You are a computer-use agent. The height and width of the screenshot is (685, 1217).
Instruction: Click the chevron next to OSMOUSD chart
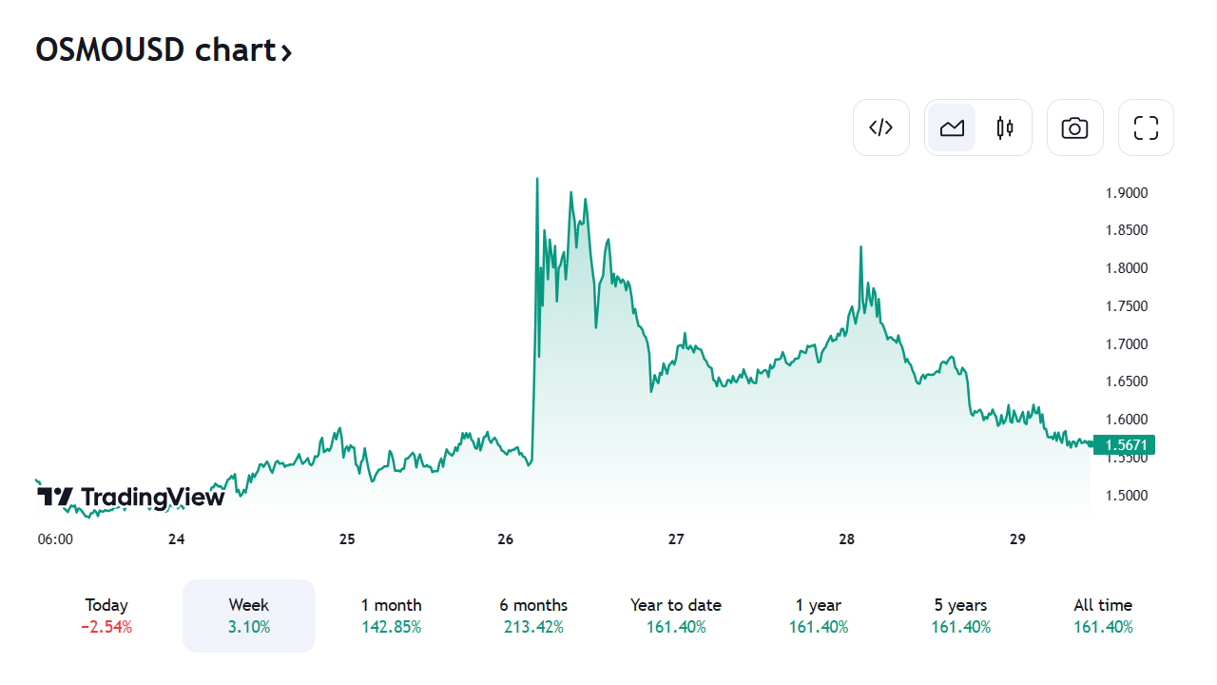[x=285, y=52]
